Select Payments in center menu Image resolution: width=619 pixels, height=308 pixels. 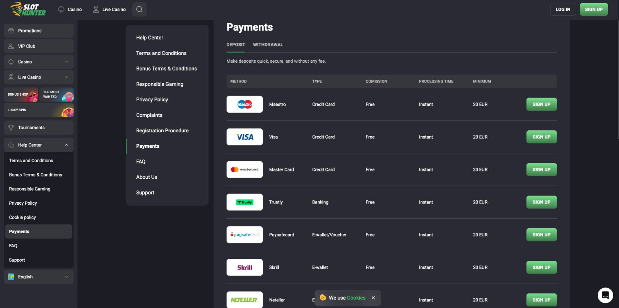coord(148,146)
